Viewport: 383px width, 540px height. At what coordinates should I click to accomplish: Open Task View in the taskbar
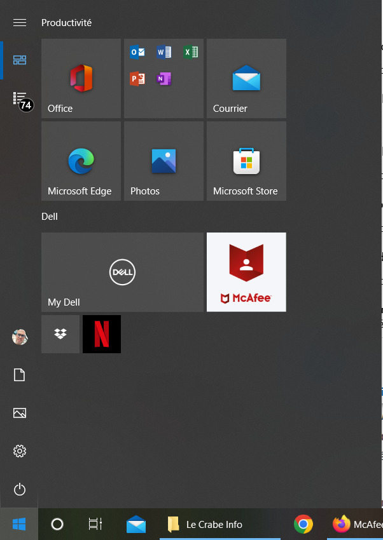click(95, 524)
